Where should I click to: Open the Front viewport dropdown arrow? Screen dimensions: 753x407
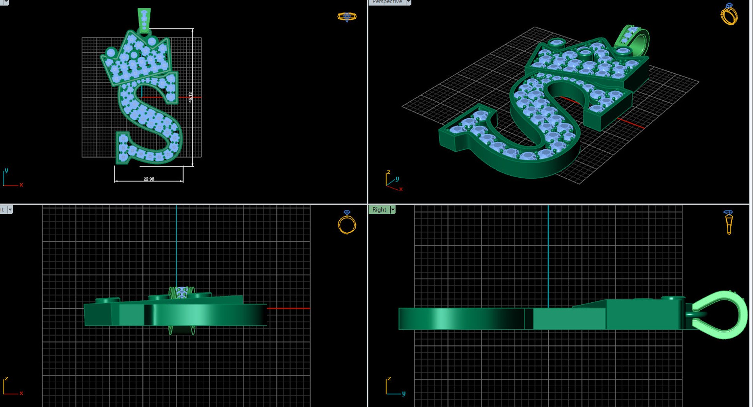[x=10, y=210]
